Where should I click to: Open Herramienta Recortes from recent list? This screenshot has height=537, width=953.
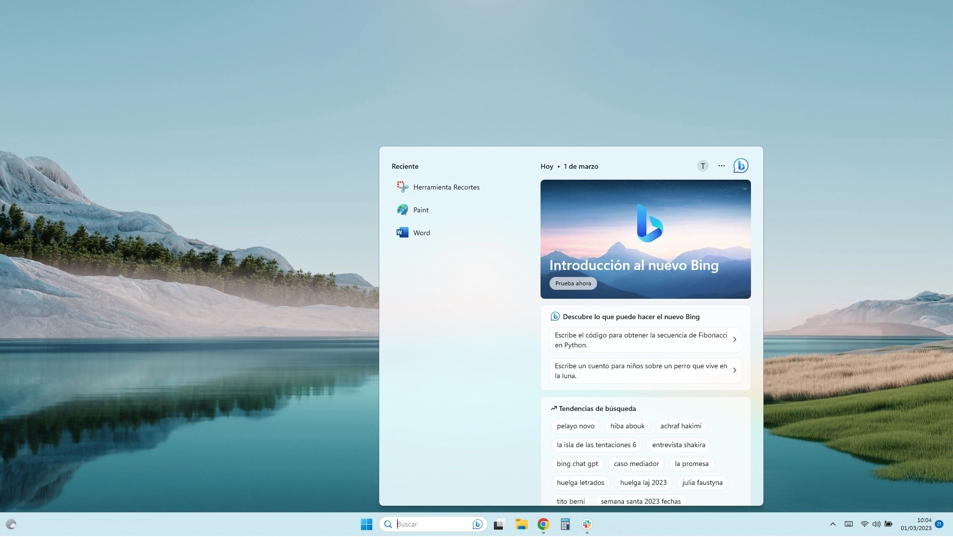pyautogui.click(x=438, y=187)
